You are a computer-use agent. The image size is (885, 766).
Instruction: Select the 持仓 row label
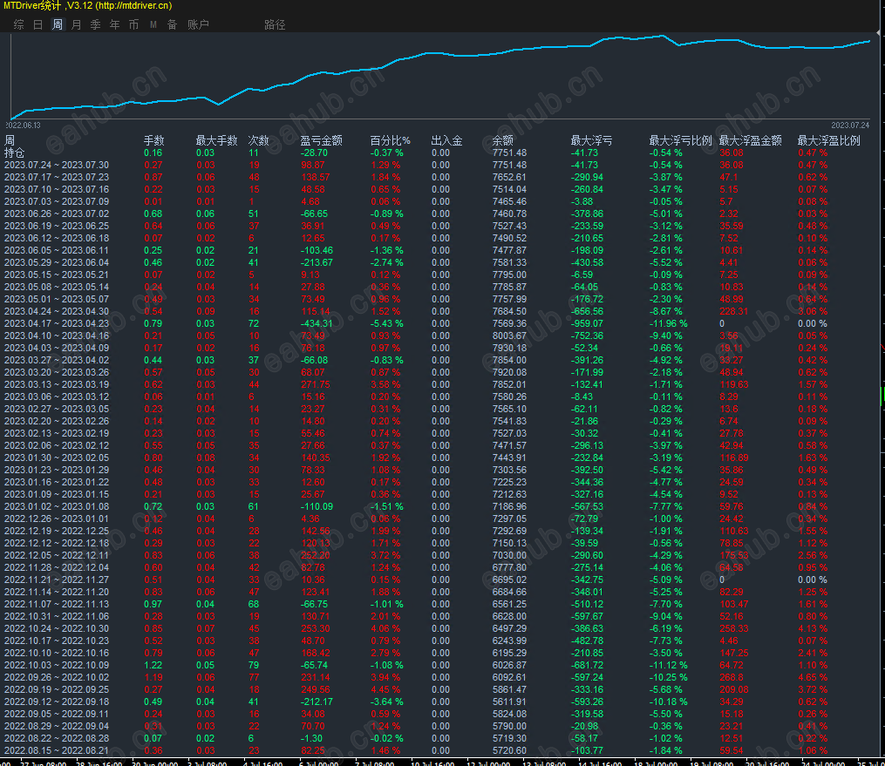15,153
